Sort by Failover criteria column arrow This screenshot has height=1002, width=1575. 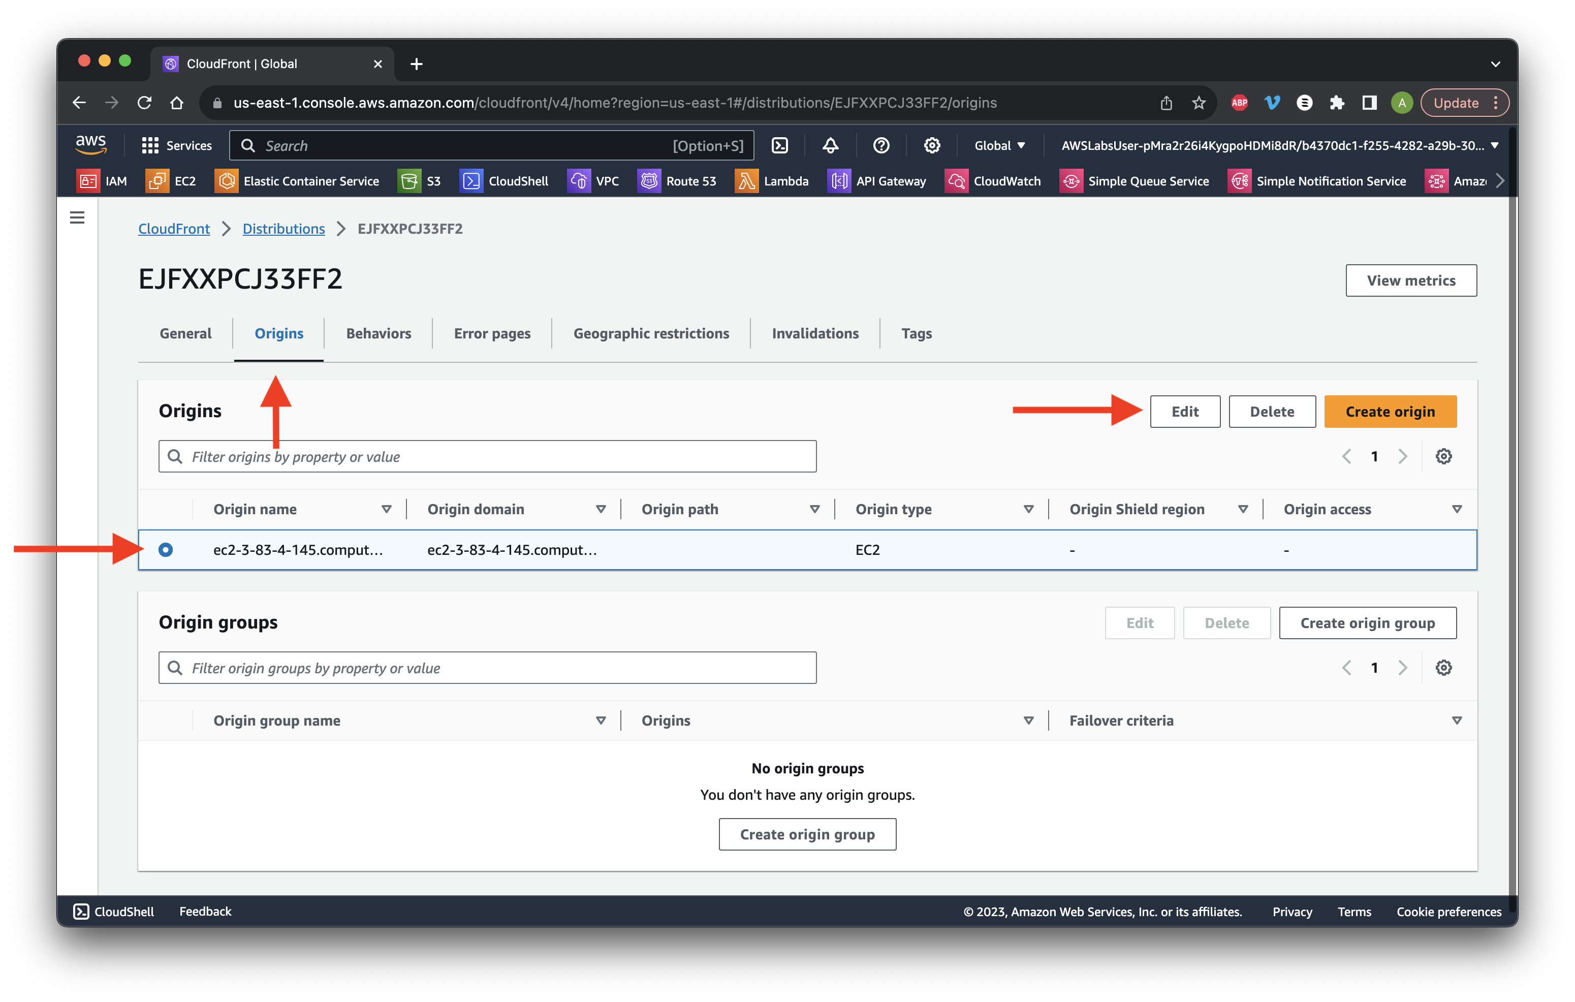click(x=1457, y=720)
